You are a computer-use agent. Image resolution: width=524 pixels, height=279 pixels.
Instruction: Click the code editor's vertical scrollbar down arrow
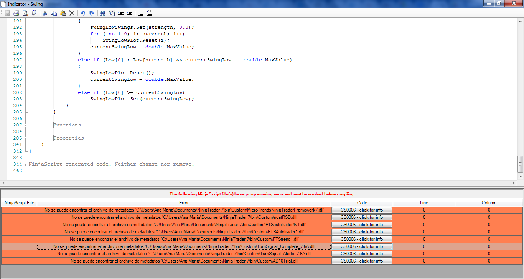[520, 176]
